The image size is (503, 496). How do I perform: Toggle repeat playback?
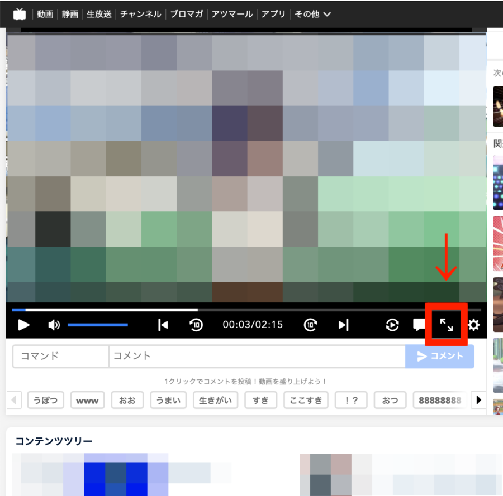[x=392, y=325]
